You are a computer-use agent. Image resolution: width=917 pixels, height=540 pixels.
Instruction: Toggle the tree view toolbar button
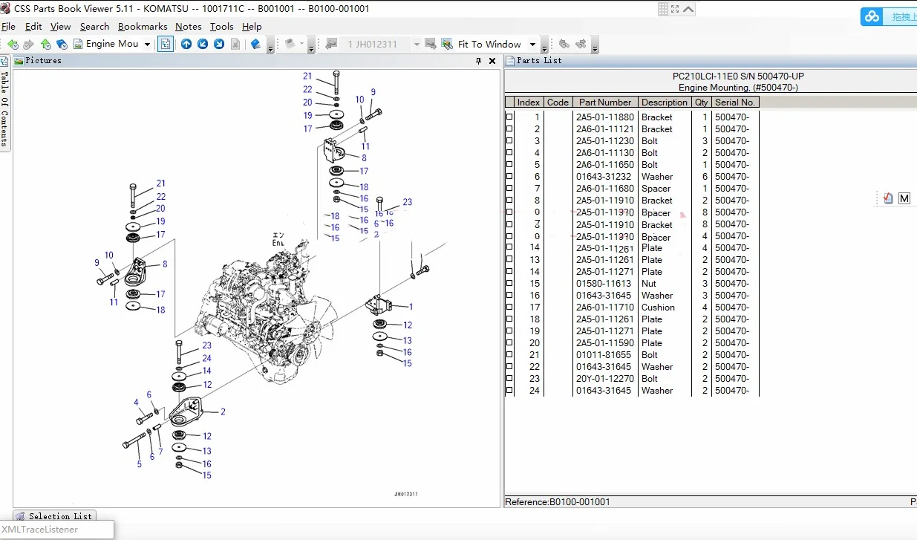coord(166,44)
